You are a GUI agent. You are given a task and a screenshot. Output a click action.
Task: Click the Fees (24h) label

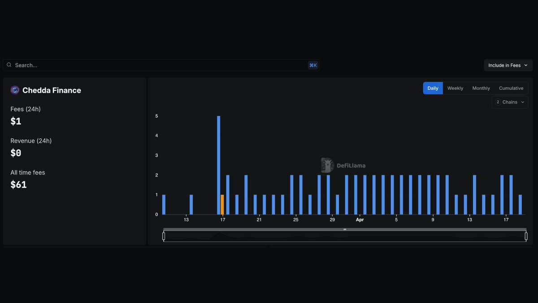(x=26, y=109)
